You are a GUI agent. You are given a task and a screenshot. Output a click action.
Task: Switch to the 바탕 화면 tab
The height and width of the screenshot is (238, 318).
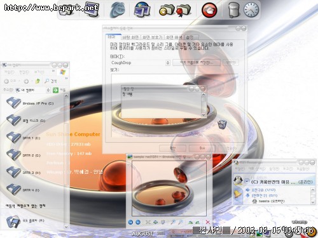130,37
